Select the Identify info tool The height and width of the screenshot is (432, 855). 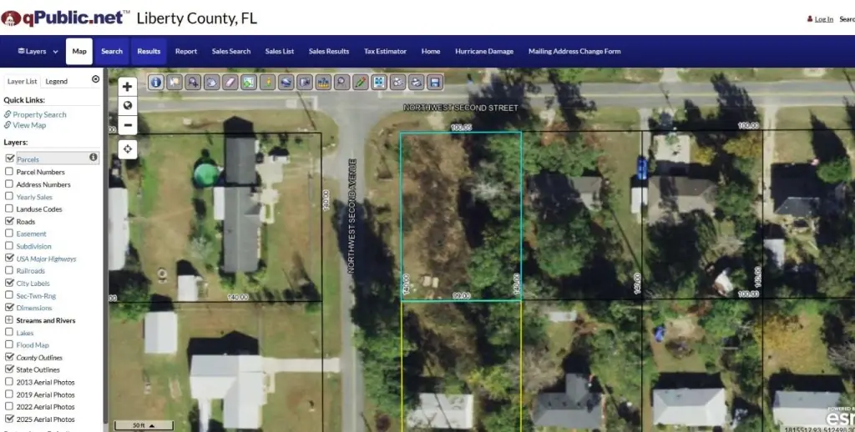[x=156, y=82]
